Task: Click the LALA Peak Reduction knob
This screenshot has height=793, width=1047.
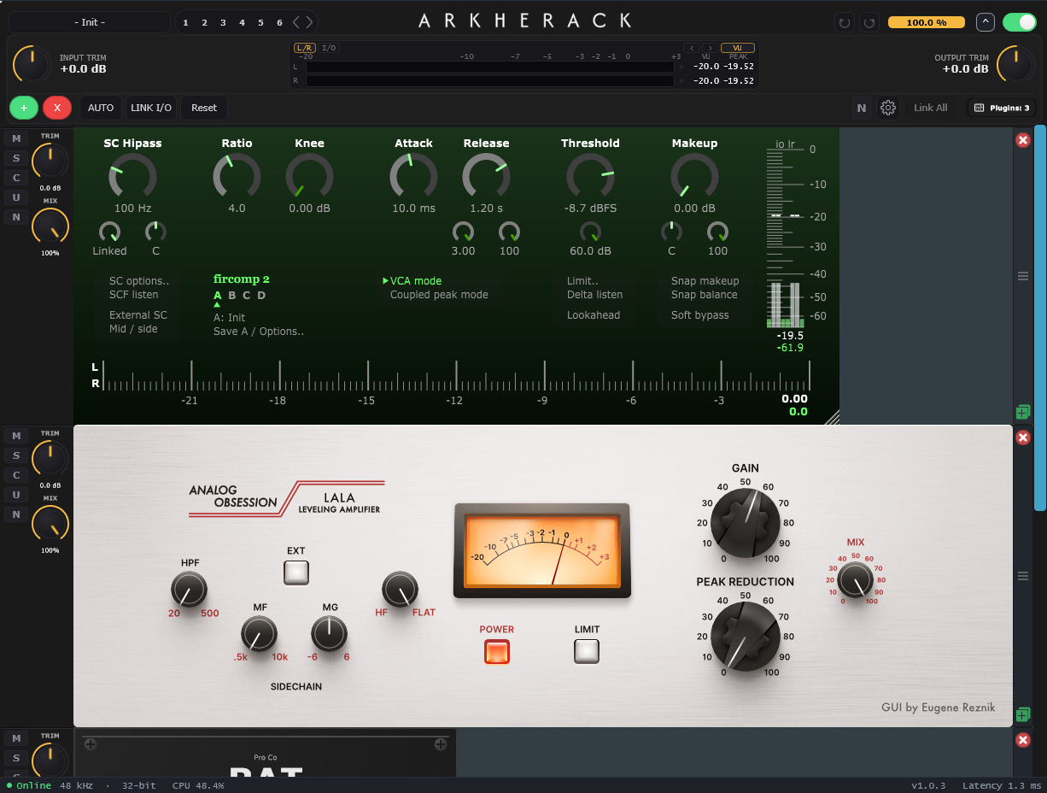Action: point(745,636)
